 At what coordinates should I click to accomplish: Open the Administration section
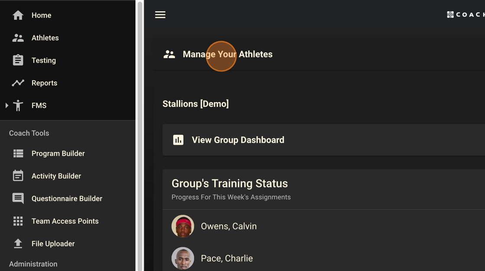tap(32, 264)
